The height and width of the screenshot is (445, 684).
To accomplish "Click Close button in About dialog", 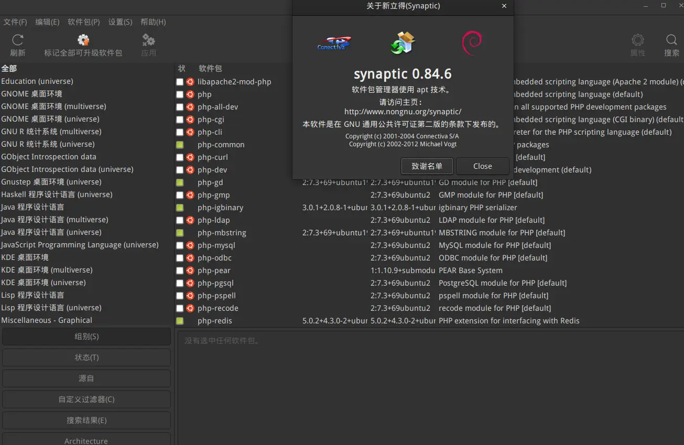I will [483, 166].
